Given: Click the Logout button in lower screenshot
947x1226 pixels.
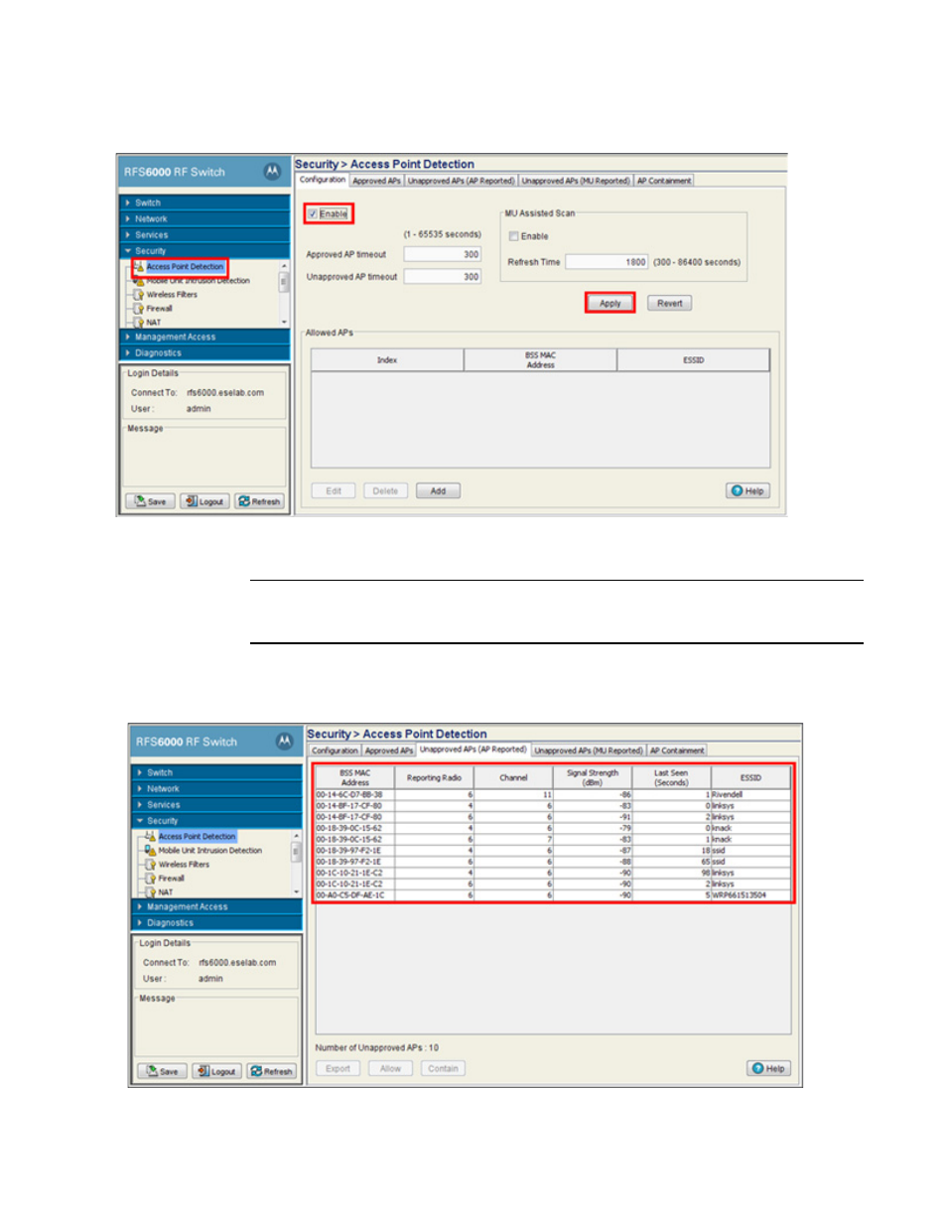Looking at the screenshot, I should (x=216, y=1071).
